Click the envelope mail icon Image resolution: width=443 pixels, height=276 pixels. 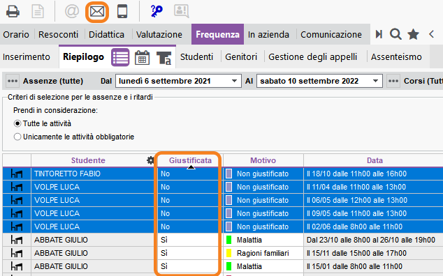[x=97, y=12]
